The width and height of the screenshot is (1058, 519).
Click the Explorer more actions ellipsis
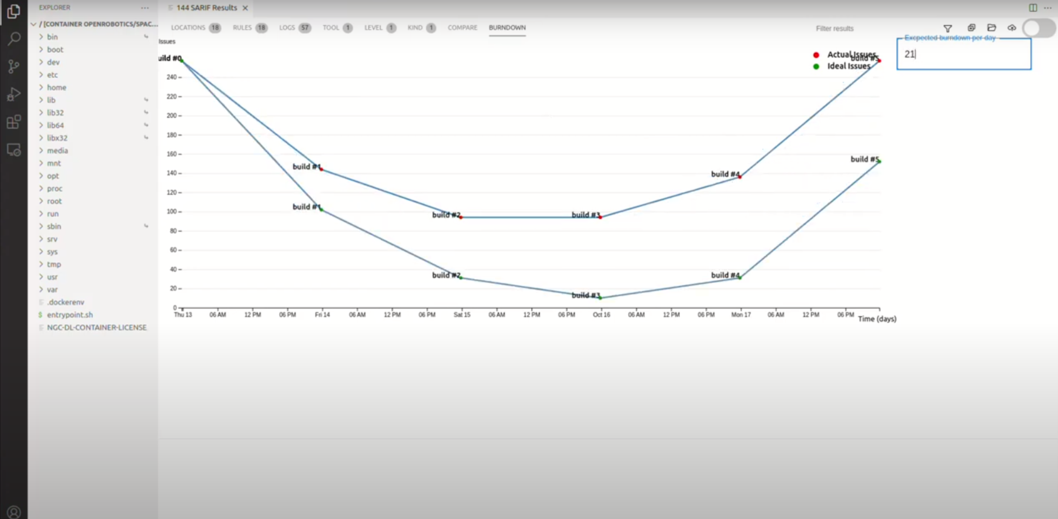pos(145,8)
